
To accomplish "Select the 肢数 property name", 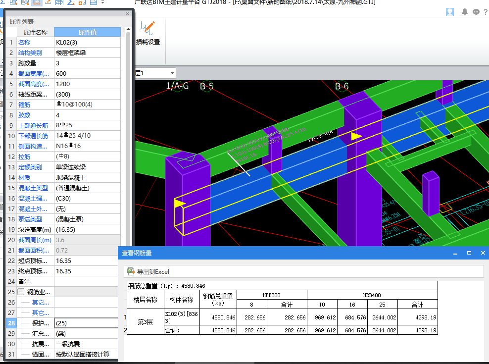I will click(24, 115).
